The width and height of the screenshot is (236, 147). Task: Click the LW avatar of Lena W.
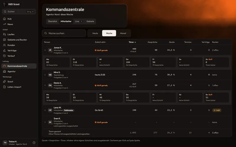pos(50,110)
